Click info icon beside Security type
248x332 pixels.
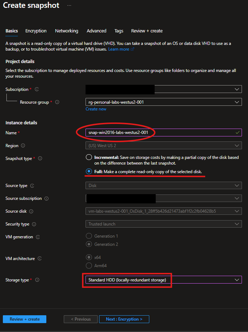pyautogui.click(x=34, y=224)
